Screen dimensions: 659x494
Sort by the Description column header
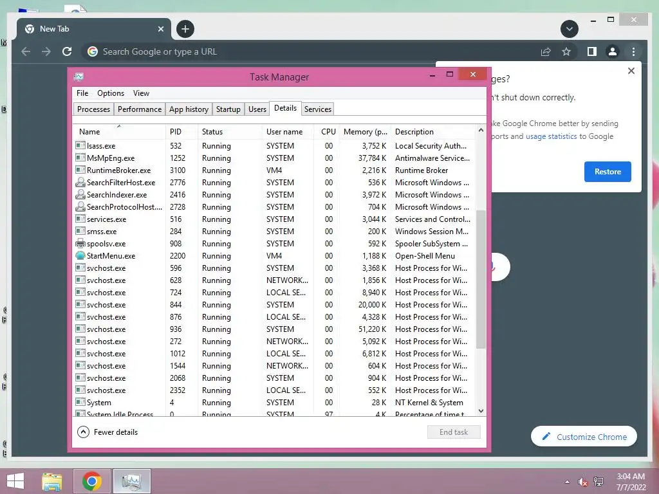coord(433,131)
